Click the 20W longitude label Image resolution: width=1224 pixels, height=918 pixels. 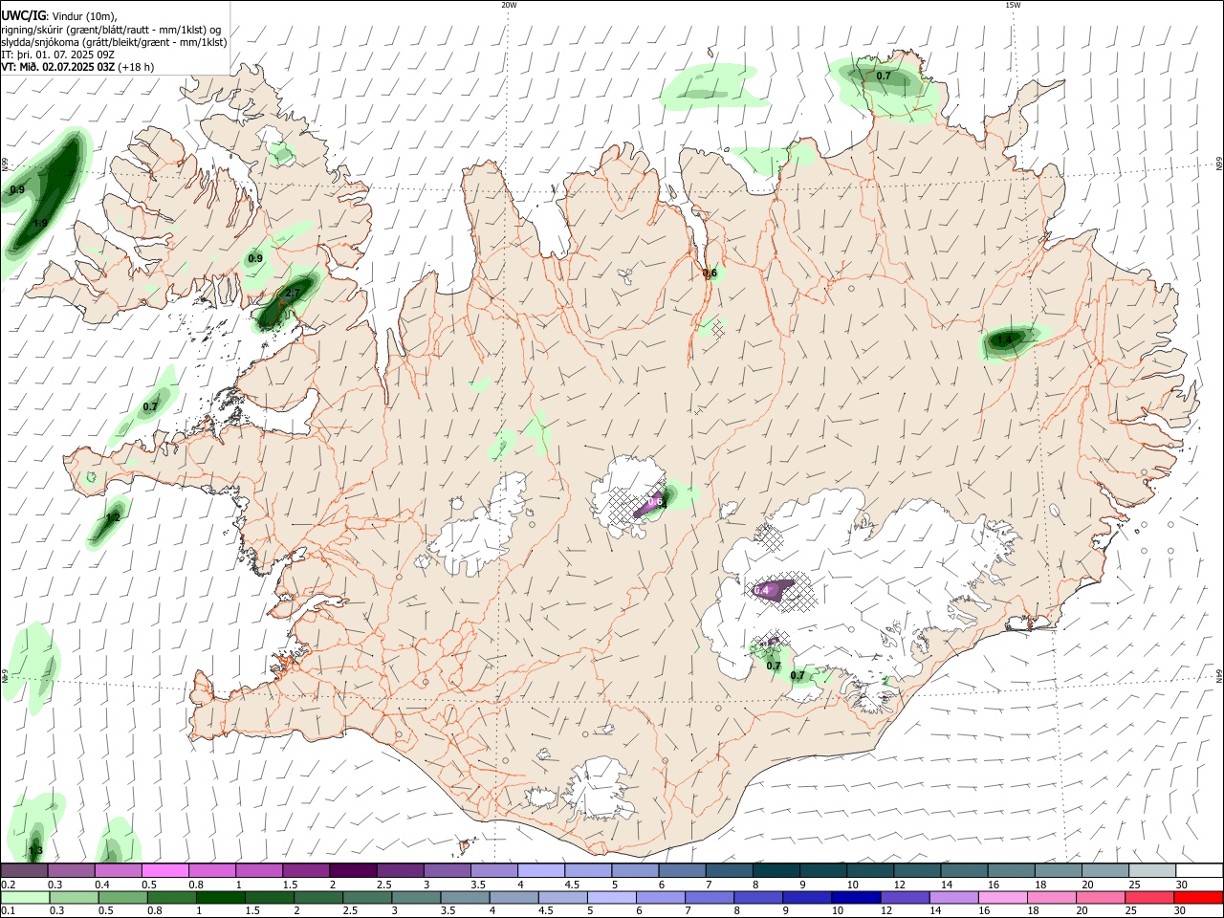pyautogui.click(x=509, y=5)
